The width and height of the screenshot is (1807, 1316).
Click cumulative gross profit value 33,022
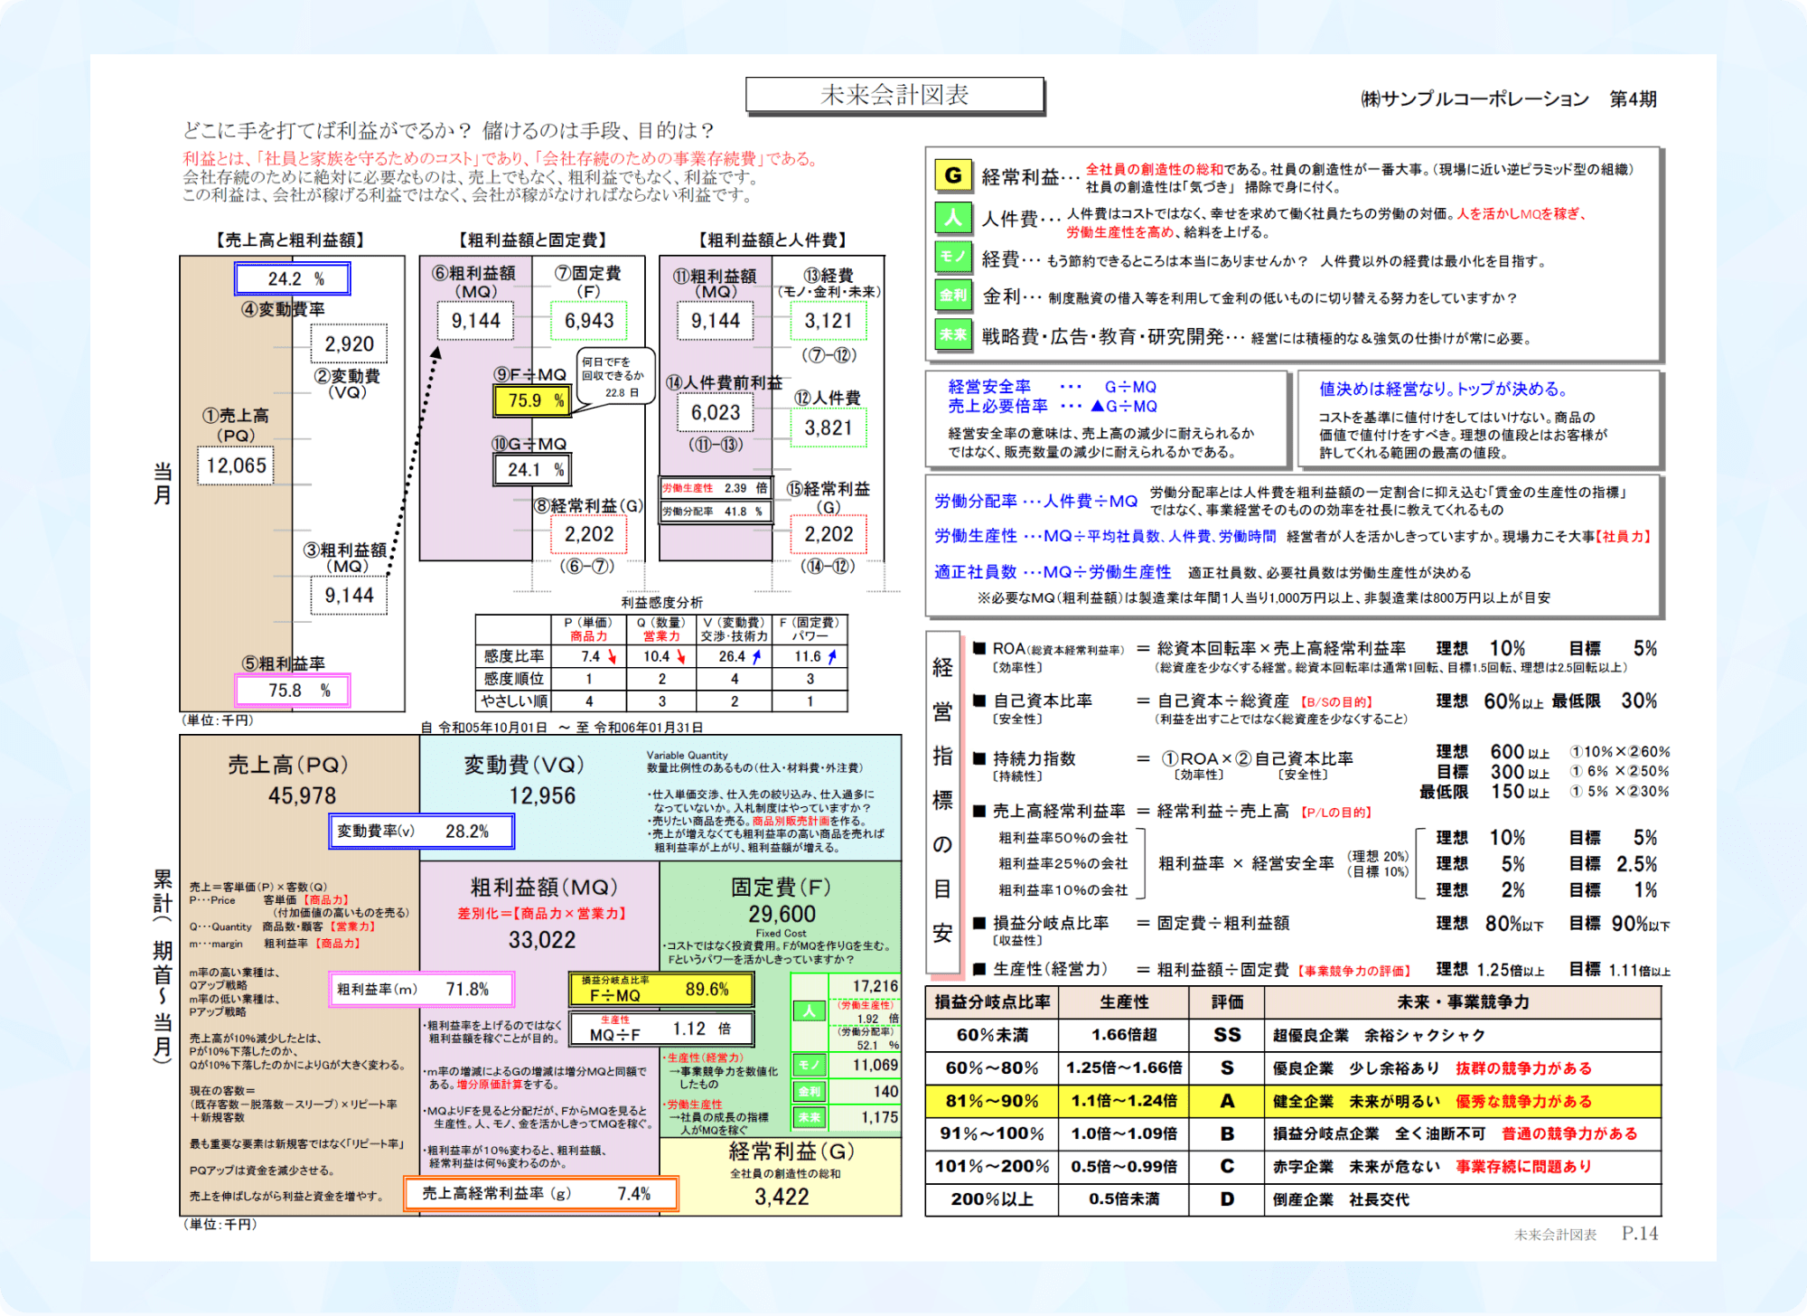[x=542, y=940]
